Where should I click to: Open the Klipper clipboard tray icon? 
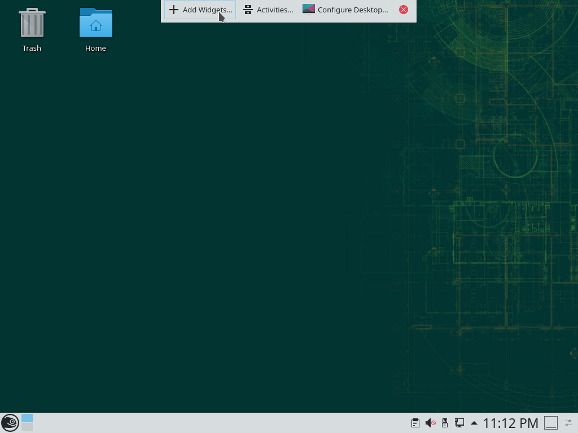[x=415, y=423]
